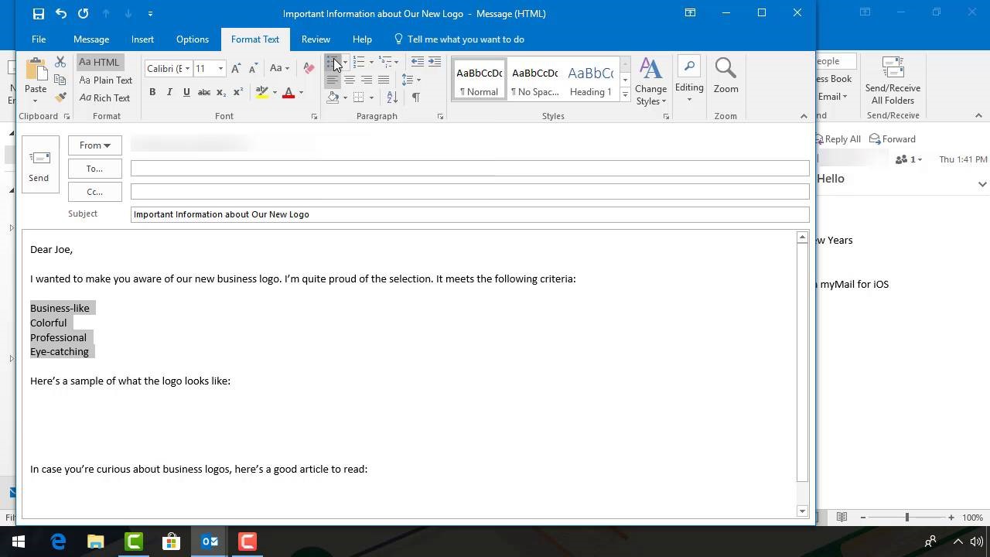Click the To... button
The image size is (990, 557).
[94, 169]
